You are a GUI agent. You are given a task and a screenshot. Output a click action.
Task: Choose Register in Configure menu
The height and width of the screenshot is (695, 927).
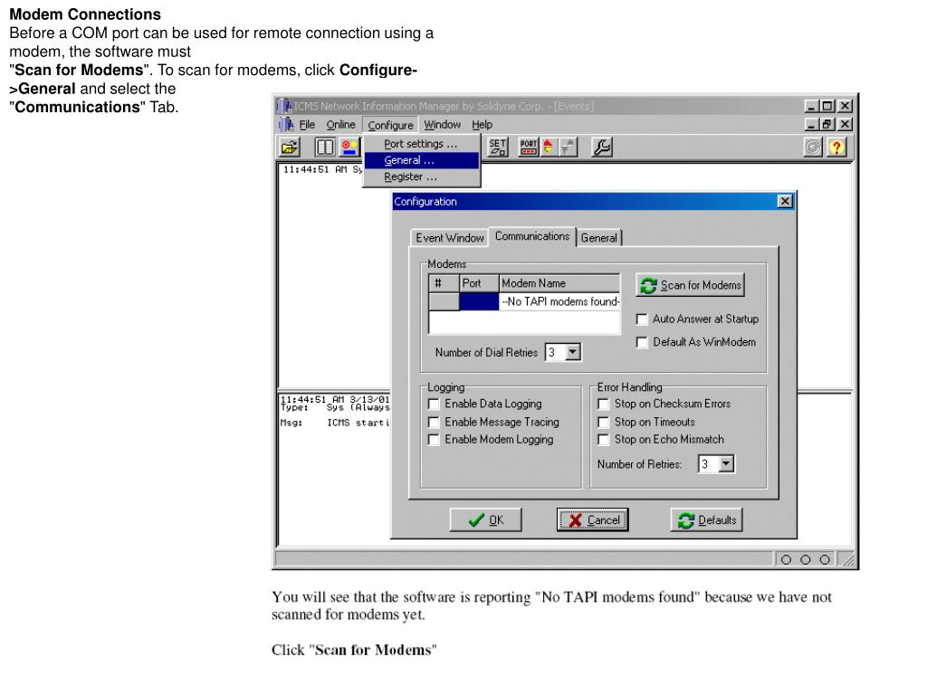tap(421, 176)
